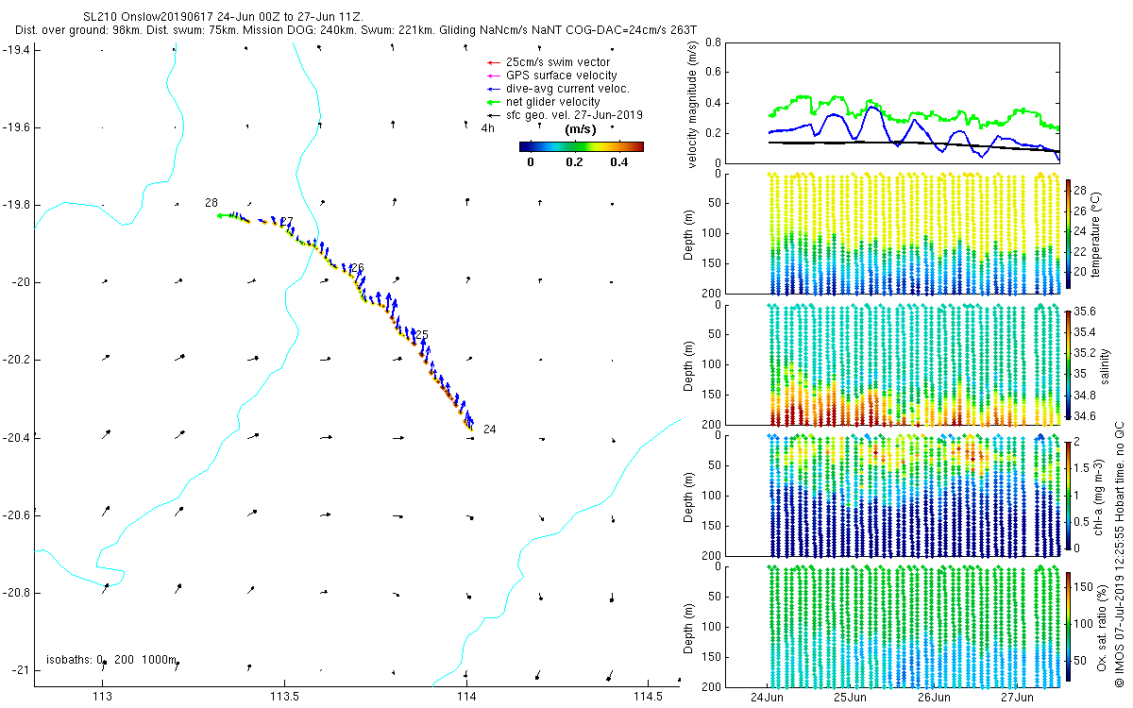Click the 'velocity magnitude (m/s)' axis label
This screenshot has height=708, width=1133.
pyautogui.click(x=693, y=104)
